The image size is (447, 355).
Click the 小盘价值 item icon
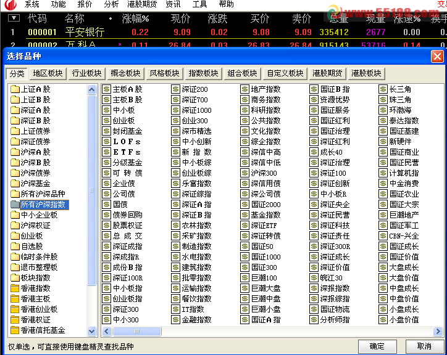pos(383,320)
